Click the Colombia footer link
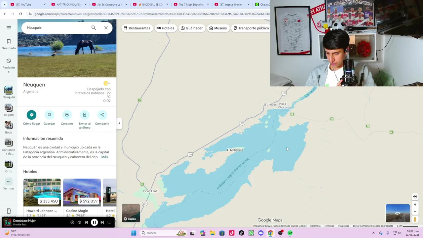The width and height of the screenshot is (423, 238). point(315,226)
